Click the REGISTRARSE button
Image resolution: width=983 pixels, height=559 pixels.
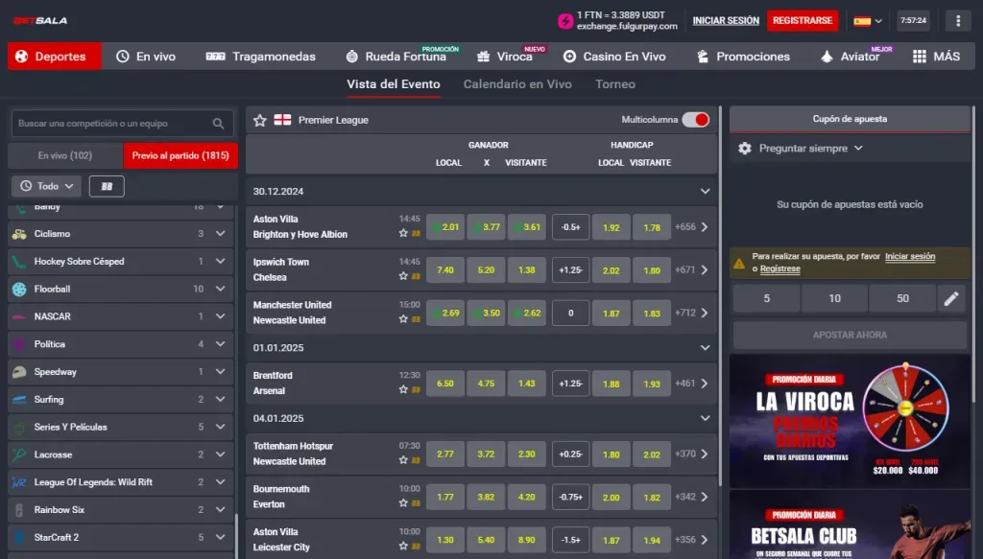(x=802, y=20)
